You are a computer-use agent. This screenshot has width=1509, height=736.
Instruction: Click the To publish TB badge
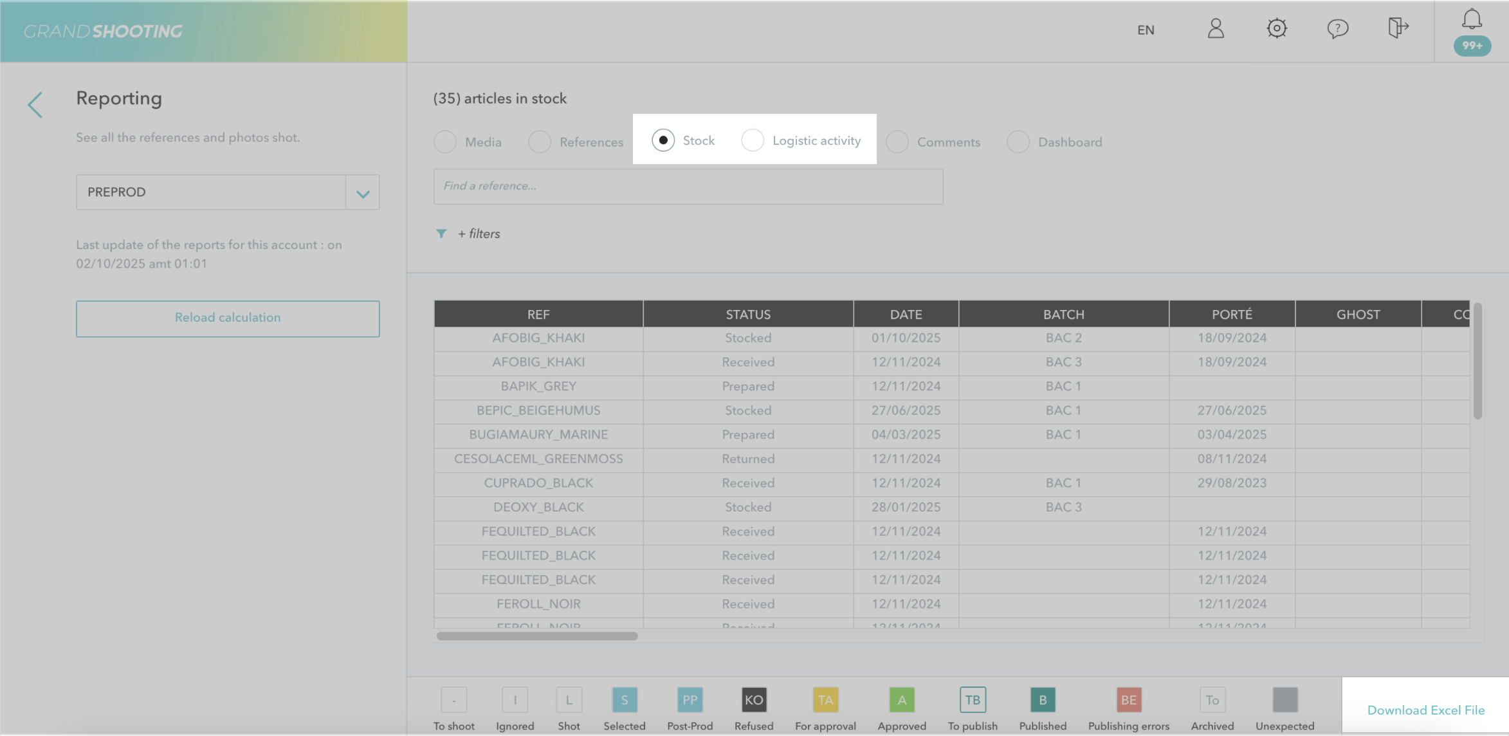click(972, 700)
